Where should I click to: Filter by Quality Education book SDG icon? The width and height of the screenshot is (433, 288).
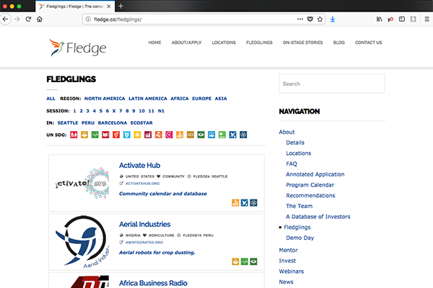(105, 135)
